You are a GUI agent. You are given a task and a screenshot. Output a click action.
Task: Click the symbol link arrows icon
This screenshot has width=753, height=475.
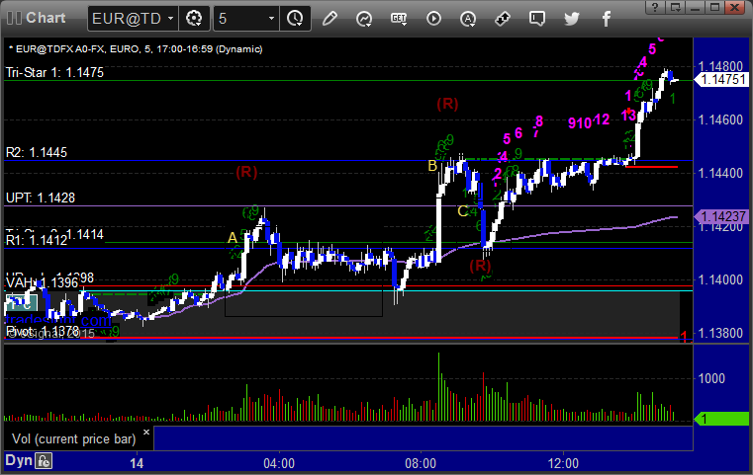(503, 19)
